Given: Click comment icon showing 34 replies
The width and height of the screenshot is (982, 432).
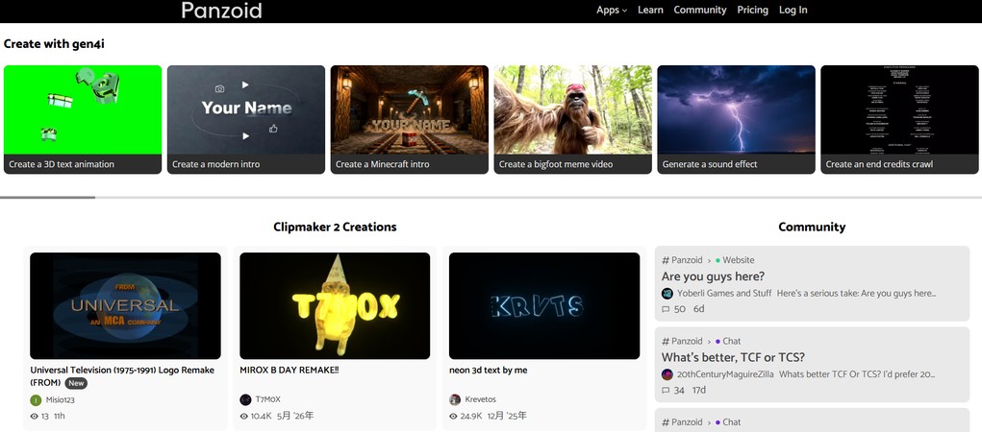Looking at the screenshot, I should pyautogui.click(x=666, y=391).
